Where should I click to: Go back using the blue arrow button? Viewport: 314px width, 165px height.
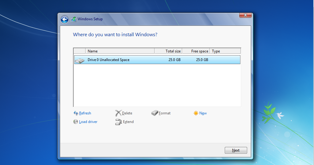[64, 19]
